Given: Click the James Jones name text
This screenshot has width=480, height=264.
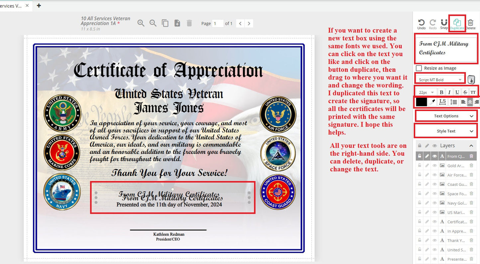Looking at the screenshot, I should (x=168, y=108).
